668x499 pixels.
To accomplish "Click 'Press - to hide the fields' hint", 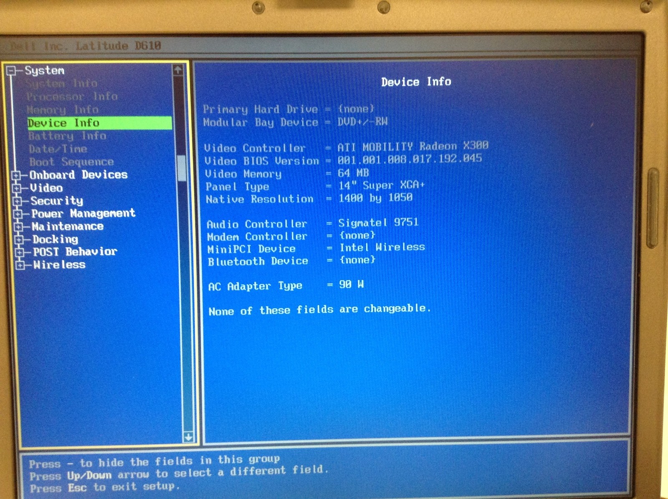I will [154, 461].
